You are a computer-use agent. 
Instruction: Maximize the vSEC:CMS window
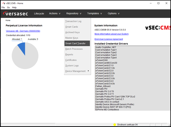pos(159,3)
